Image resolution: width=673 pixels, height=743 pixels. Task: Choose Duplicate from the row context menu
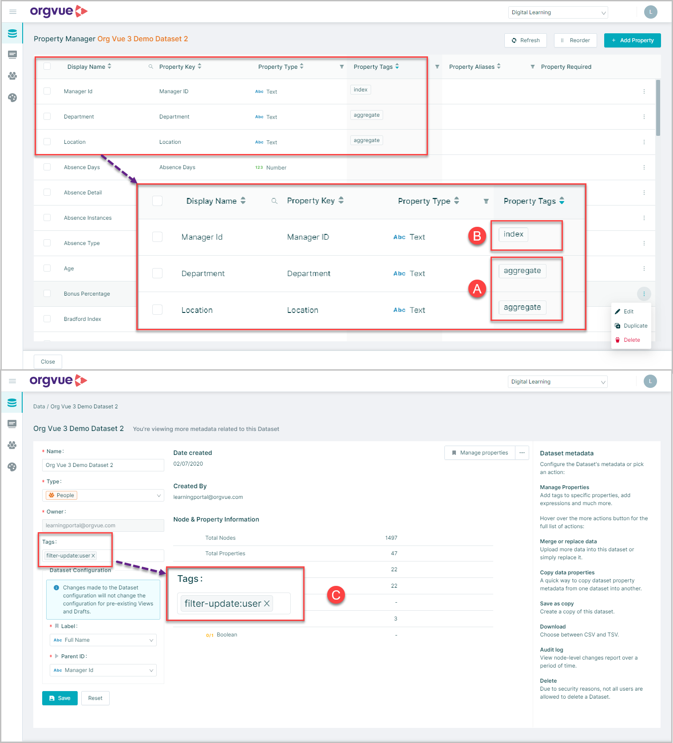click(631, 326)
